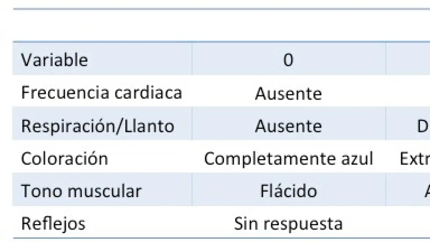The height and width of the screenshot is (242, 430).
Task: Click the "Tono muscular" row label
Action: point(81,191)
